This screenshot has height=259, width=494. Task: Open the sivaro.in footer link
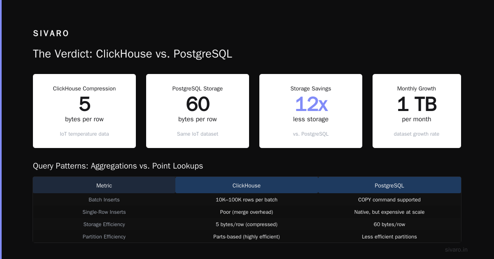(x=457, y=250)
